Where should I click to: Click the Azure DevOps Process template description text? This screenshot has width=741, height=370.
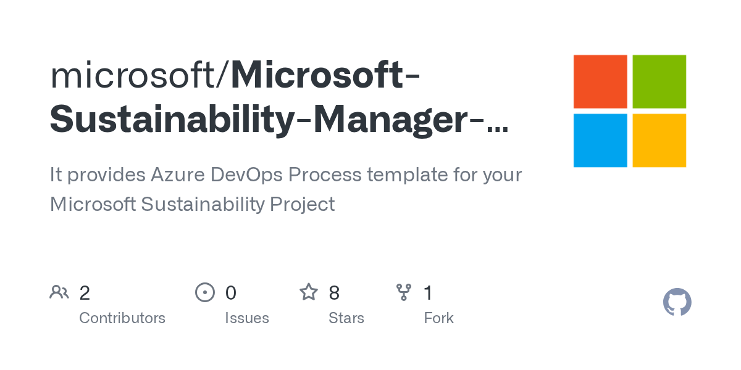(286, 175)
